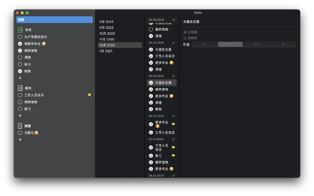Mark 为卢克策划派对 as done in 今天
Screen dimensions: 314x196
click(20, 37)
